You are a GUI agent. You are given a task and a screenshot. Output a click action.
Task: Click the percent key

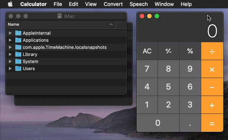[x=190, y=51]
